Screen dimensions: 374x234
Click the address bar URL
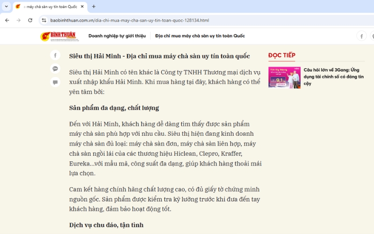129,20
